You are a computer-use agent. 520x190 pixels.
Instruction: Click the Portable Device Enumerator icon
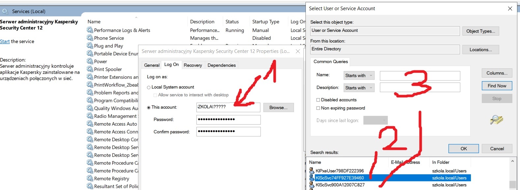point(90,54)
